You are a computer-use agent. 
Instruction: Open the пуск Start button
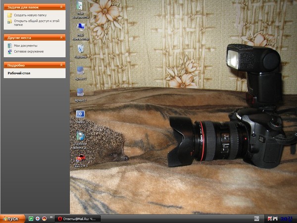pyautogui.click(x=12, y=219)
